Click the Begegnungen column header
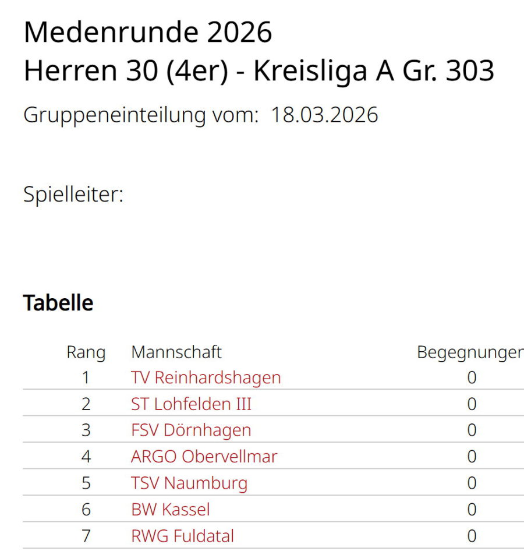Viewport: 524px width, 558px height. pos(470,352)
